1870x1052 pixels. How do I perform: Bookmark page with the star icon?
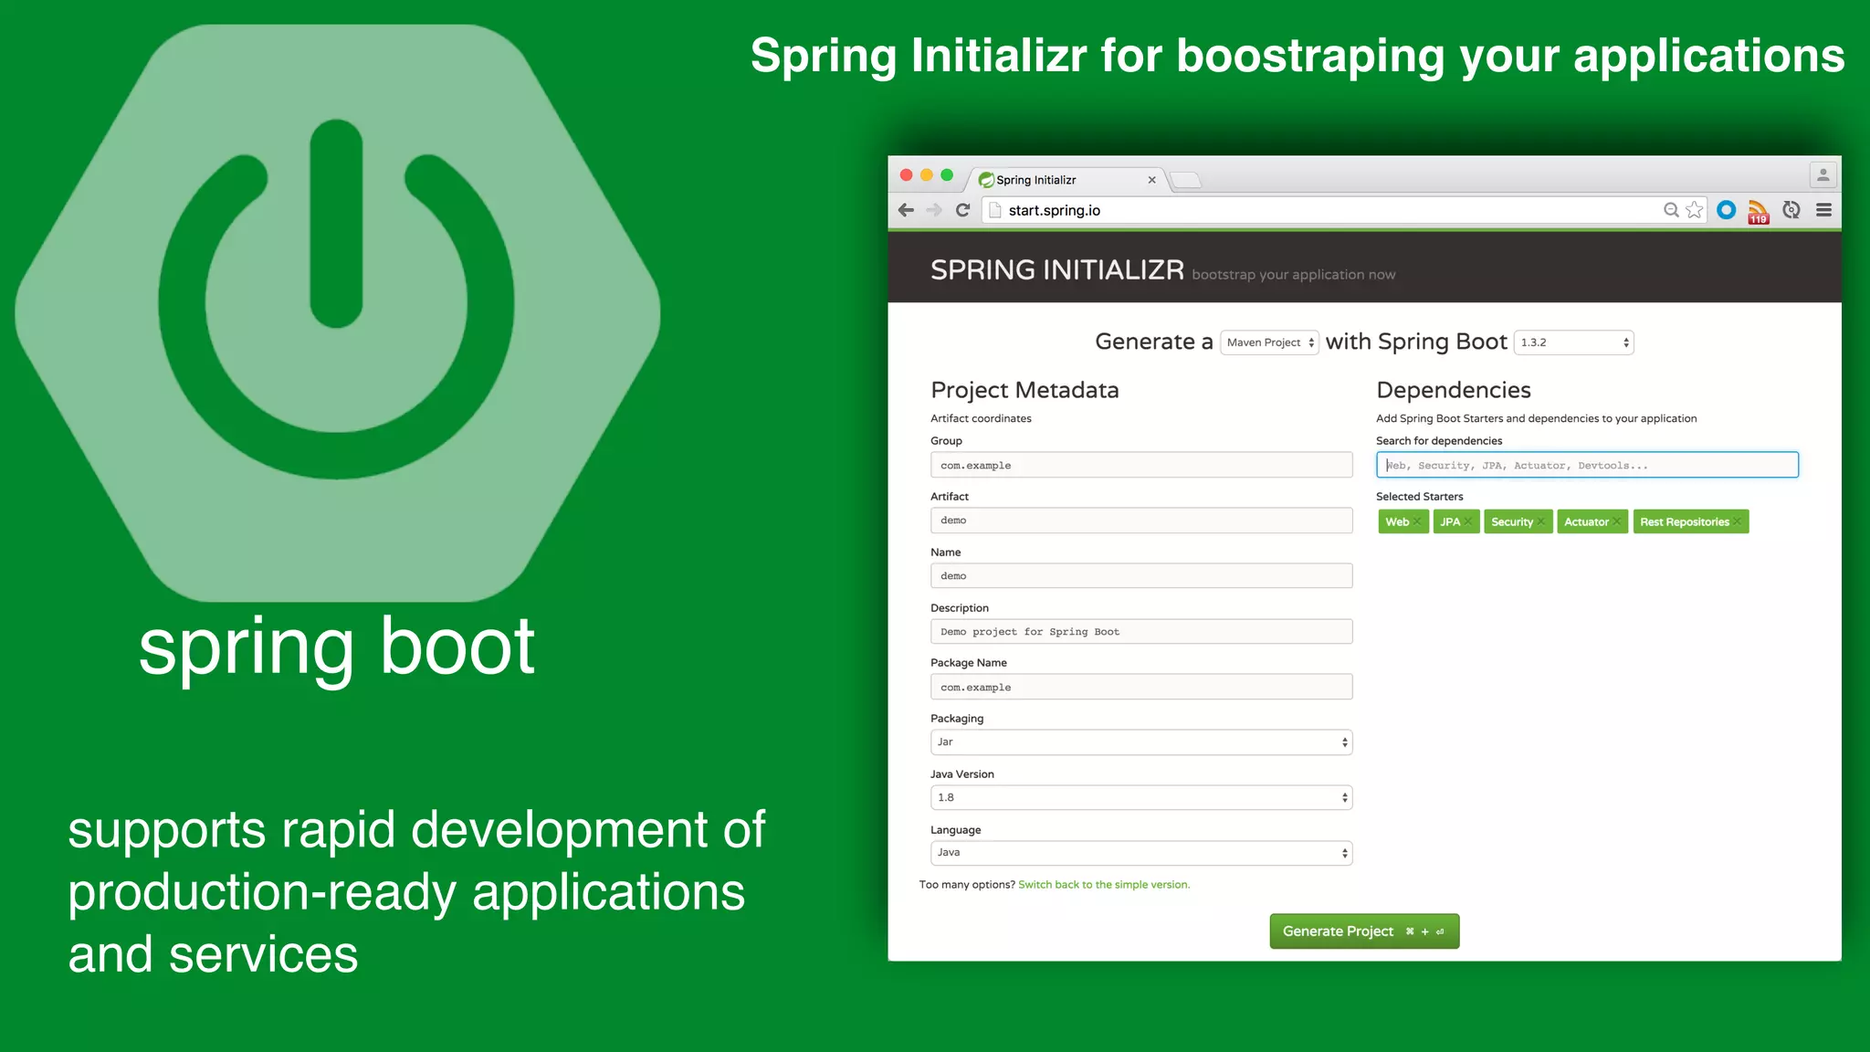(1695, 210)
